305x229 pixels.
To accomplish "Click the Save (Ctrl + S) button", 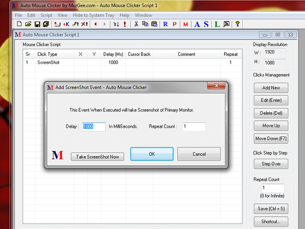I will coord(271,209).
